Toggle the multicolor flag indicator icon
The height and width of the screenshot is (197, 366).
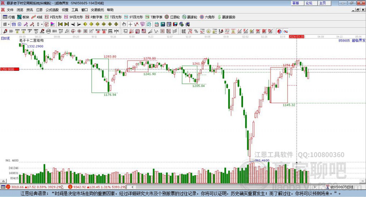click(53, 24)
